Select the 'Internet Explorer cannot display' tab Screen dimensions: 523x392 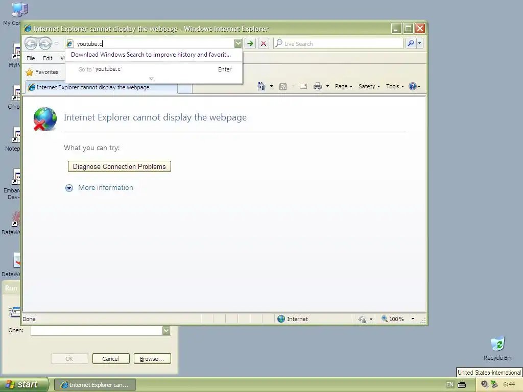pyautogui.click(x=102, y=87)
